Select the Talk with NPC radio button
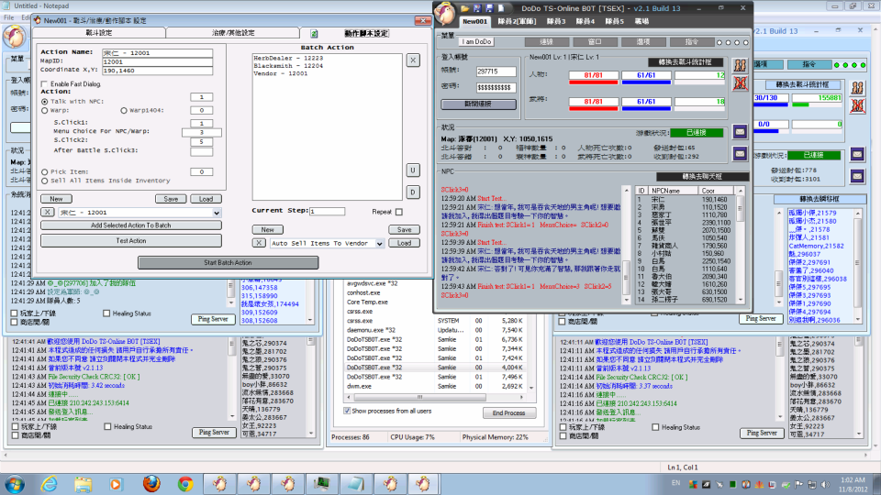 44,102
